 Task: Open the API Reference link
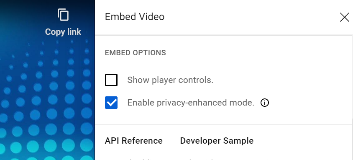pos(134,141)
